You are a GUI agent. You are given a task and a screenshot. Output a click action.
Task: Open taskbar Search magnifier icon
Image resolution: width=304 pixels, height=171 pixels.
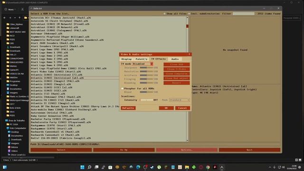pos(89,167)
